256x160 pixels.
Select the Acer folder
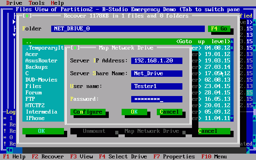pyautogui.click(x=32, y=54)
